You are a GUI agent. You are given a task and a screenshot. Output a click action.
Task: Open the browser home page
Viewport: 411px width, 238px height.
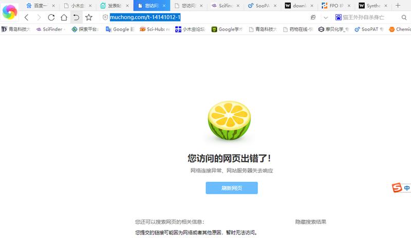(x=64, y=17)
